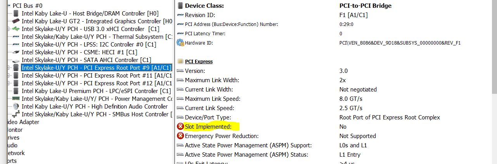Select LPSS: I2C Controller #0 entry
The height and width of the screenshot is (164, 497).
[x=89, y=45]
